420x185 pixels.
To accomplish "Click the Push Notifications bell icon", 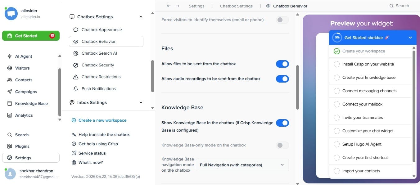I will coord(76,89).
